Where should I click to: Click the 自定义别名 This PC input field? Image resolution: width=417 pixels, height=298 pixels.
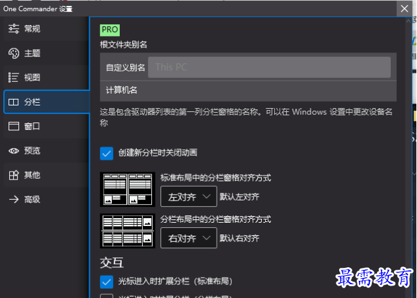(x=269, y=67)
